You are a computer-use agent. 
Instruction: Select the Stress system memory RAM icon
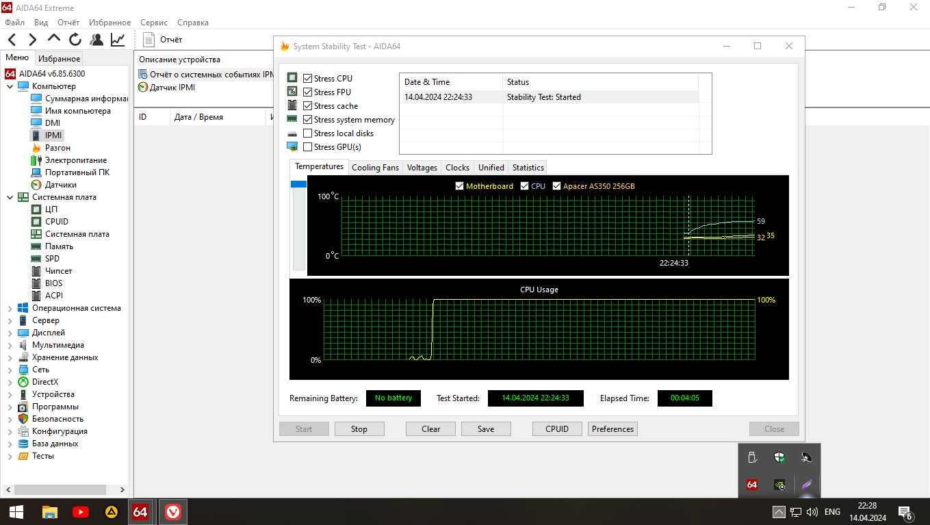tap(292, 119)
